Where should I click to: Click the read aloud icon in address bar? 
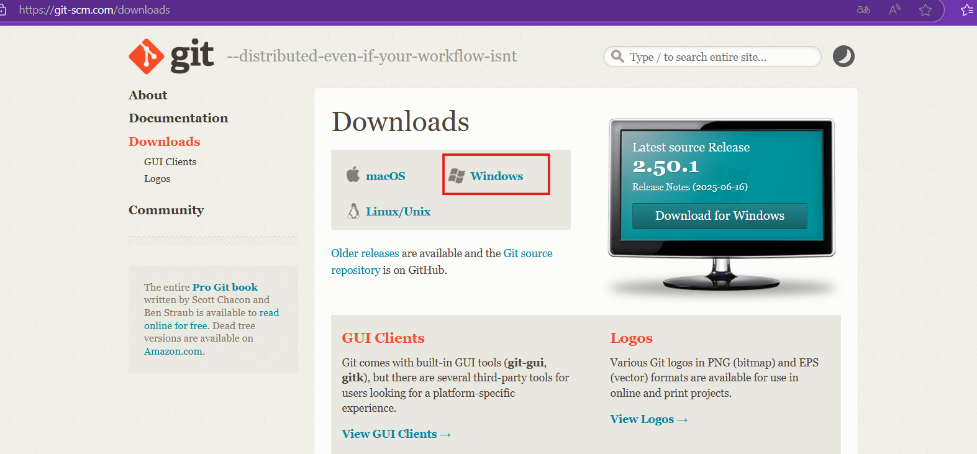[x=894, y=10]
